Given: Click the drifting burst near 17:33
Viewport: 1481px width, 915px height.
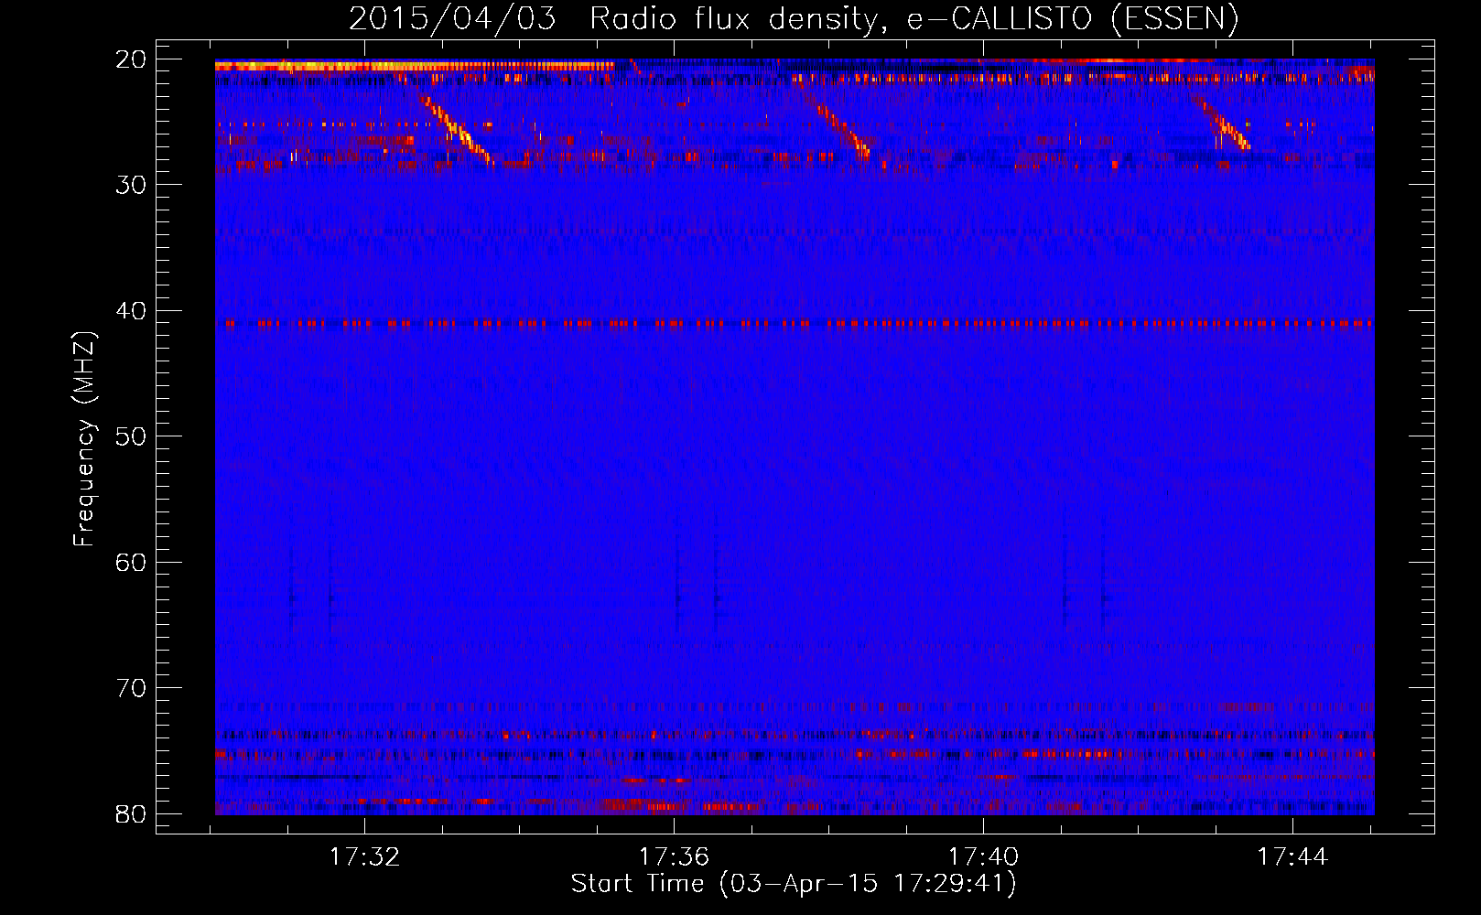Looking at the screenshot, I should [x=456, y=129].
